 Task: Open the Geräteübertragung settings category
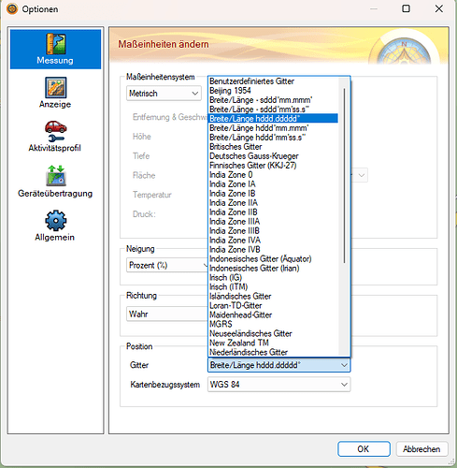(55, 182)
